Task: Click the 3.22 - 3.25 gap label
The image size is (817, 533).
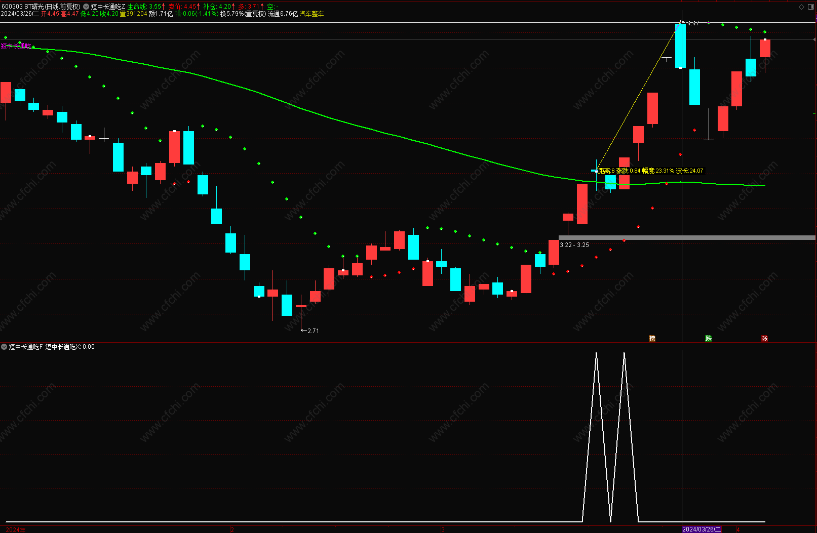Action: tap(574, 245)
